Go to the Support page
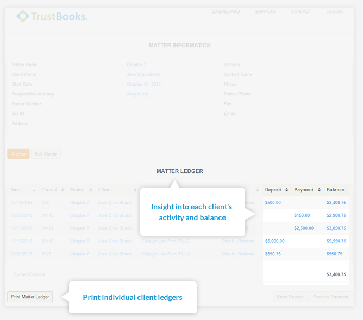This screenshot has width=363, height=320. (265, 12)
